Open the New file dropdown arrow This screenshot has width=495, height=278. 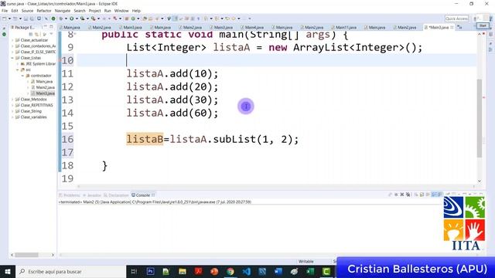(9, 19)
